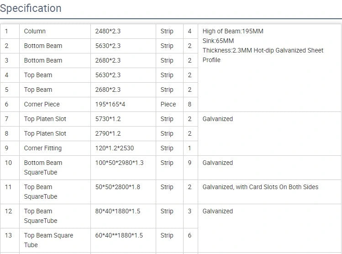Click the 60*40**1880*1.5 size cell
This screenshot has width=342, height=254.
[119, 235]
